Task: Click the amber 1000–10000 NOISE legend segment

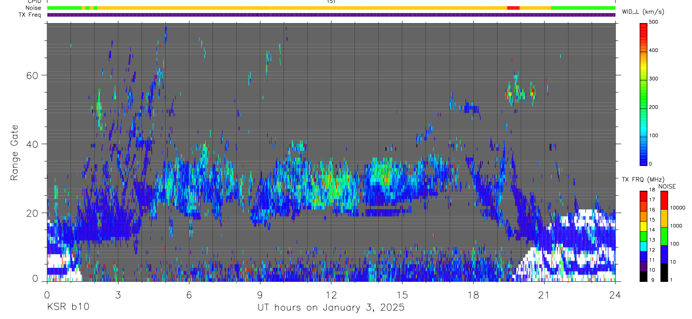Action: [664, 218]
